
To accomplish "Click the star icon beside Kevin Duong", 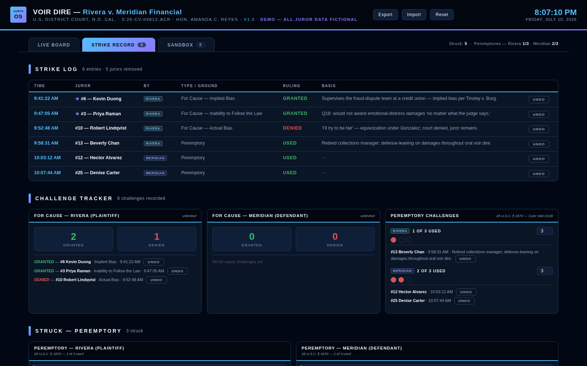I will (77, 99).
